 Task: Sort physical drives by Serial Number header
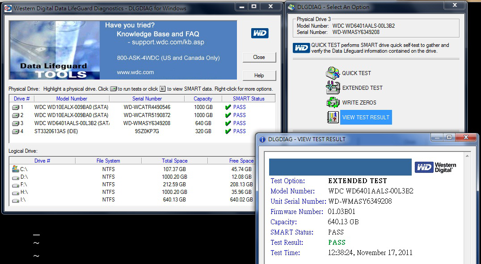pos(147,98)
